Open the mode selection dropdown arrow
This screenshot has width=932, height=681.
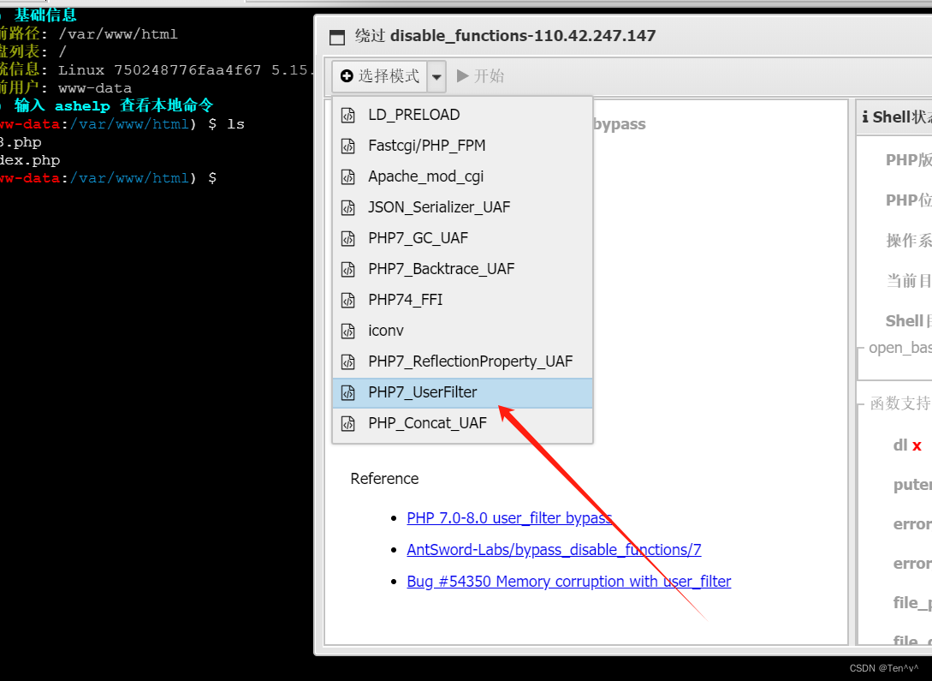436,75
